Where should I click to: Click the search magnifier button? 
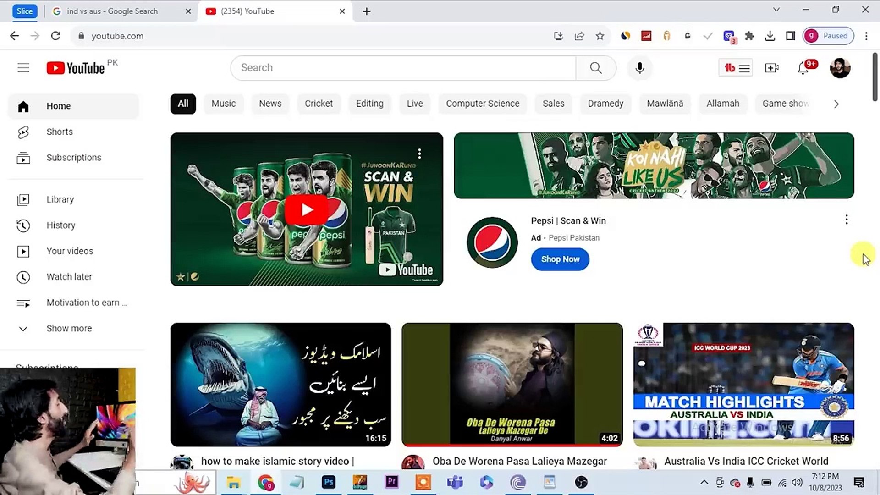coord(596,68)
